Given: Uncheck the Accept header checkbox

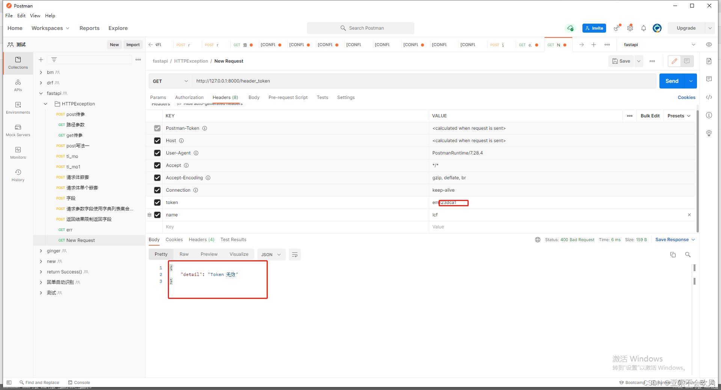Looking at the screenshot, I should click(157, 165).
